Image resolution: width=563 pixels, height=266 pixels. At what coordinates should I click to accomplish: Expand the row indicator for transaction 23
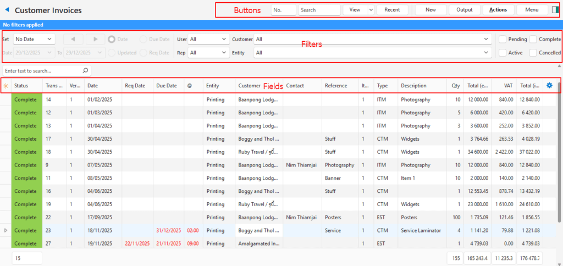(x=5, y=230)
